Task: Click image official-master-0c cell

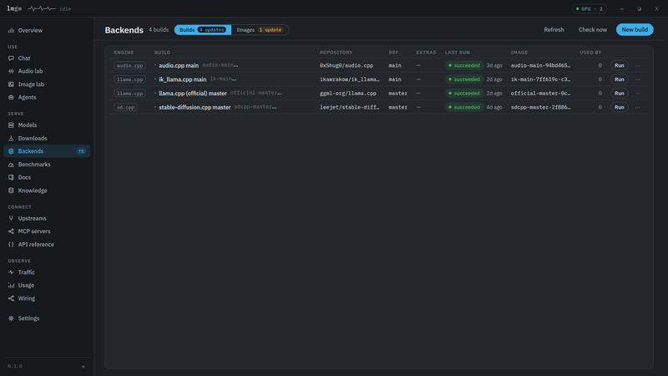Action: (x=540, y=94)
